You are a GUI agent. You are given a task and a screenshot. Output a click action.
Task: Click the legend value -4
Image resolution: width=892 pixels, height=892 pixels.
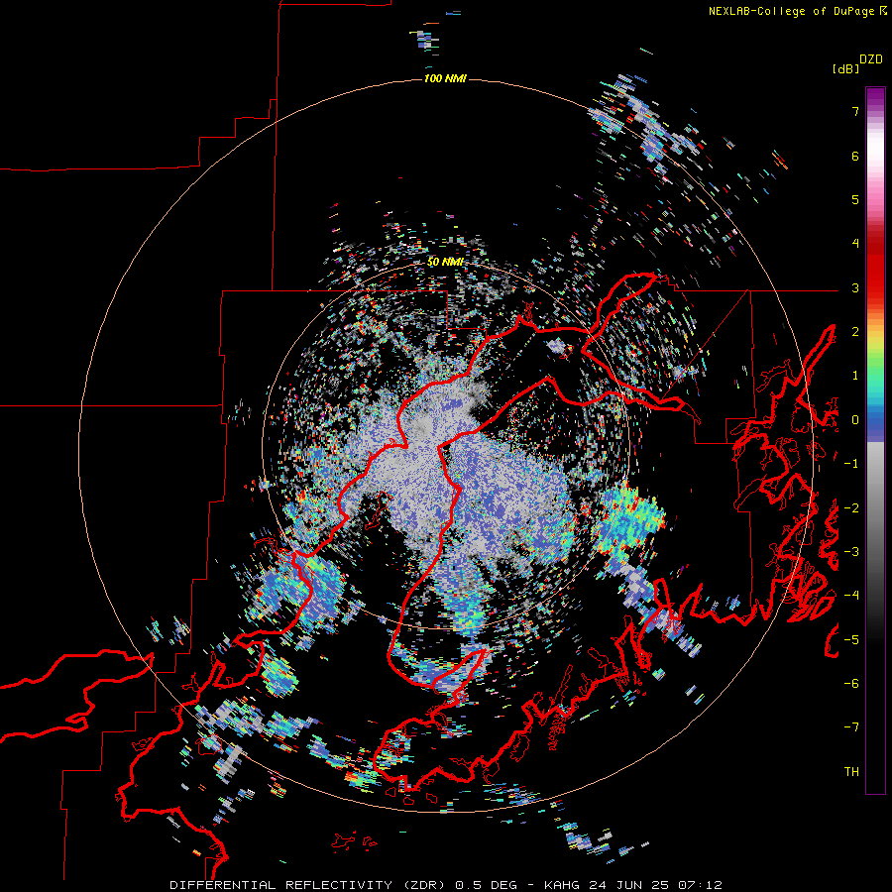[x=851, y=595]
